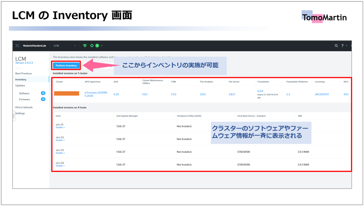The width and height of the screenshot is (364, 206).
Task: Click the Perform Inventory button
Action: point(66,65)
